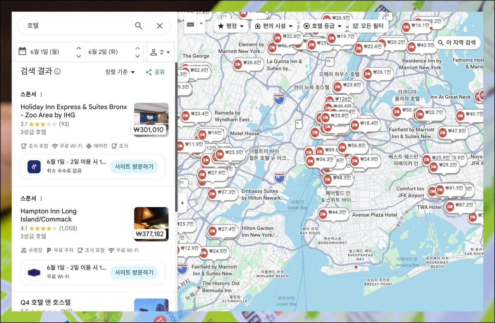
Task: Decrease checkout date with down arrow
Action: pos(138,56)
